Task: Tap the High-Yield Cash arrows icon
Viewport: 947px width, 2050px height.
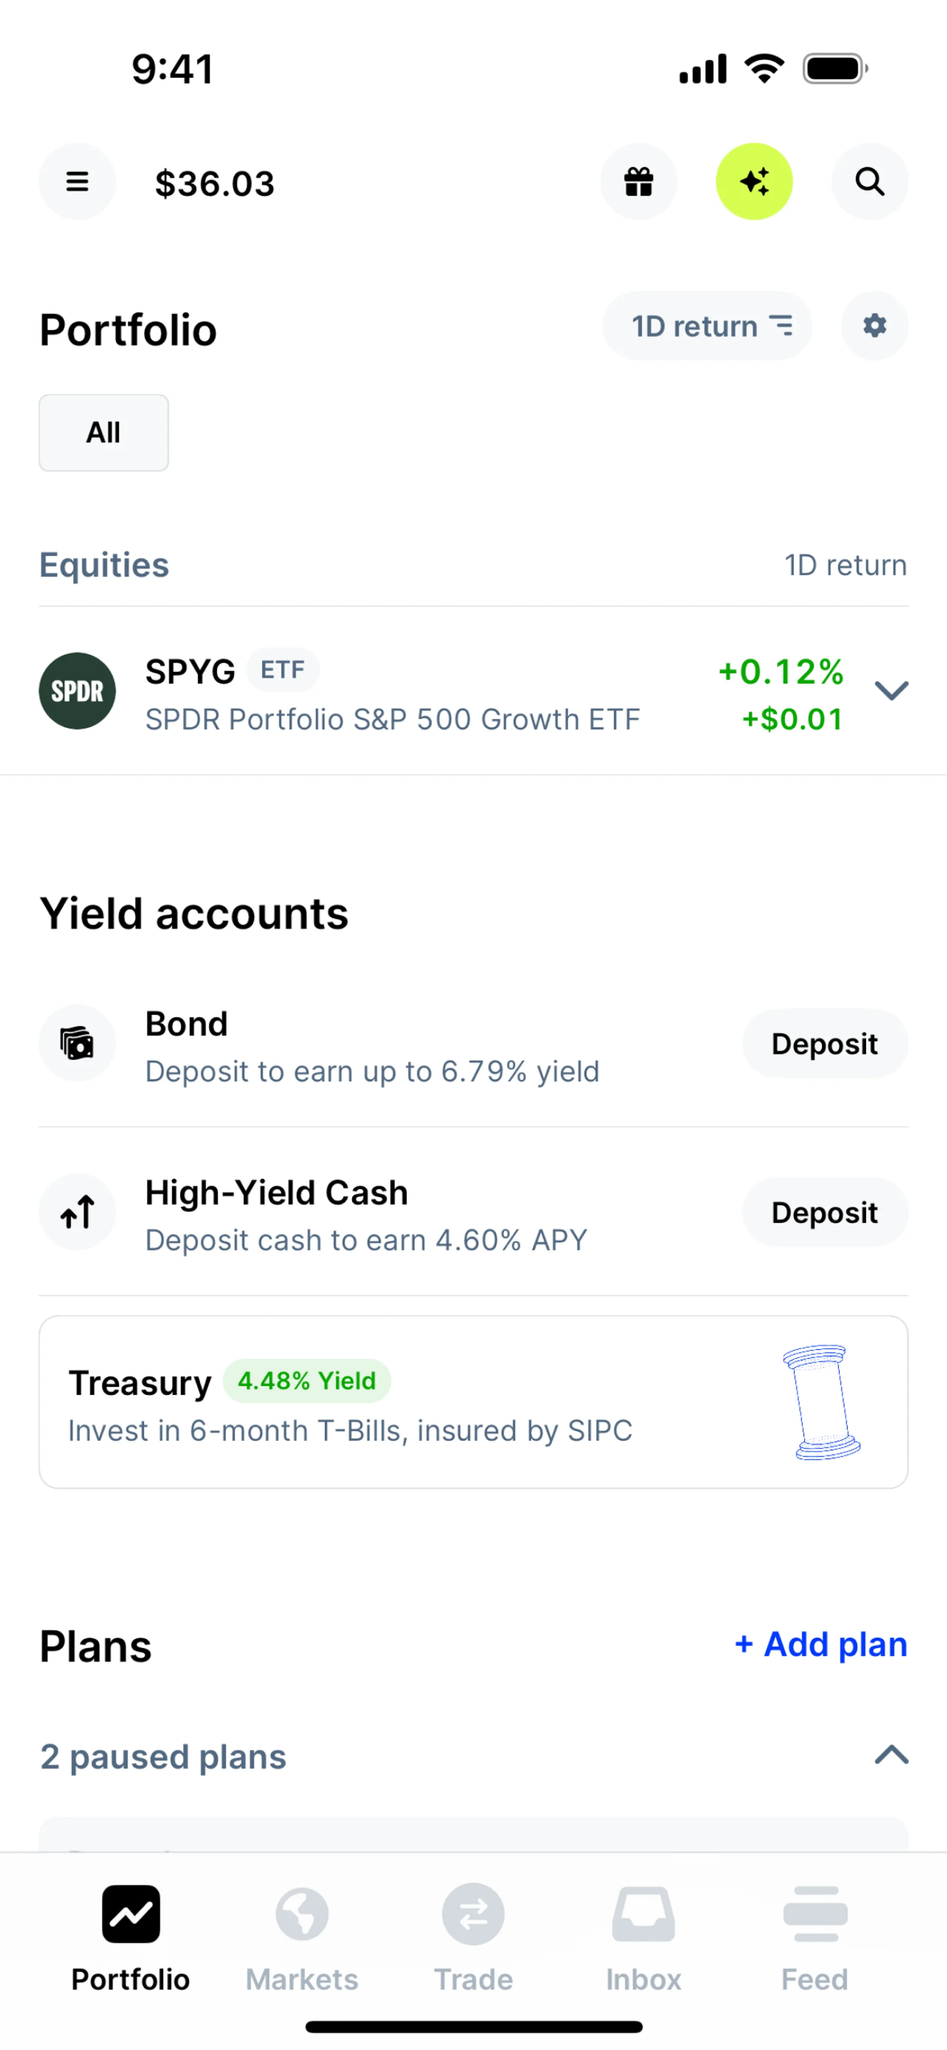Action: pyautogui.click(x=77, y=1212)
